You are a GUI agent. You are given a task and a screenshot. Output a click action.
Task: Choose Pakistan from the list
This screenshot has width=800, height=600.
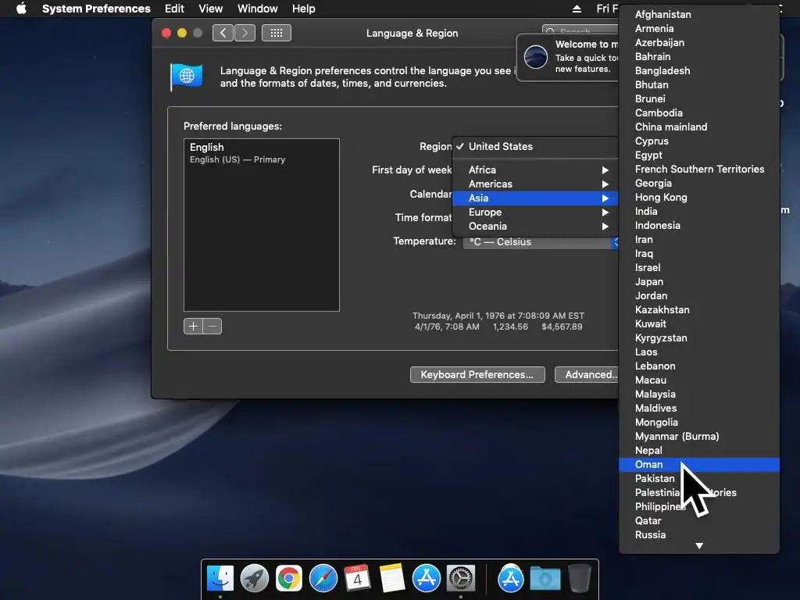[699, 479]
